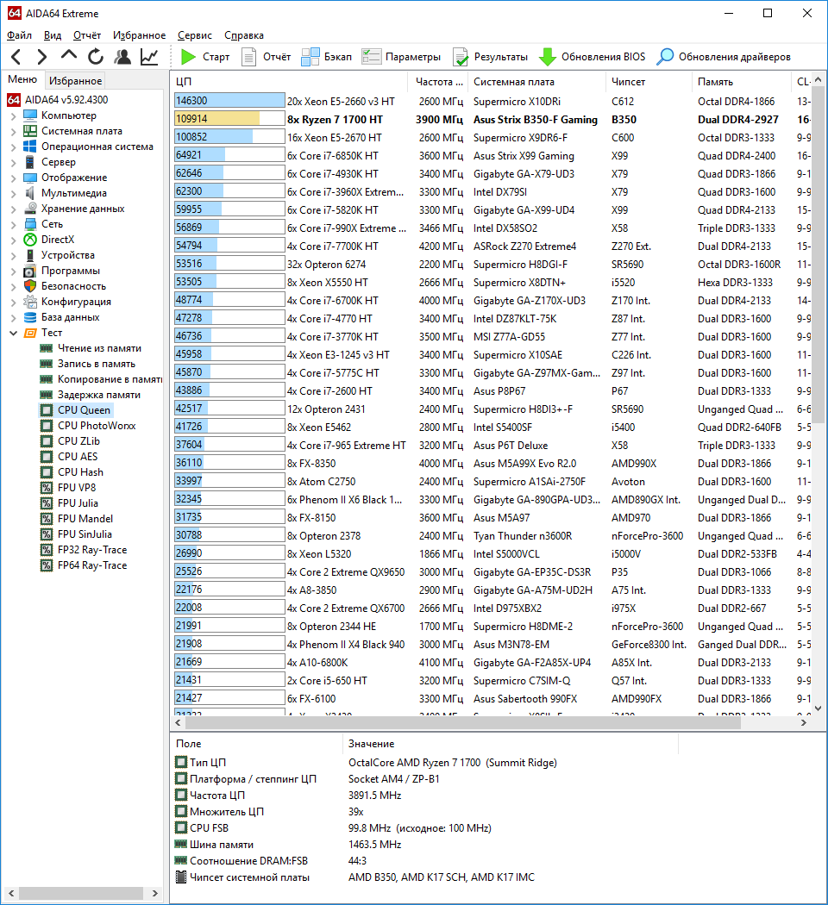The image size is (828, 905).
Task: Click Обновления драйверов button
Action: pyautogui.click(x=724, y=57)
